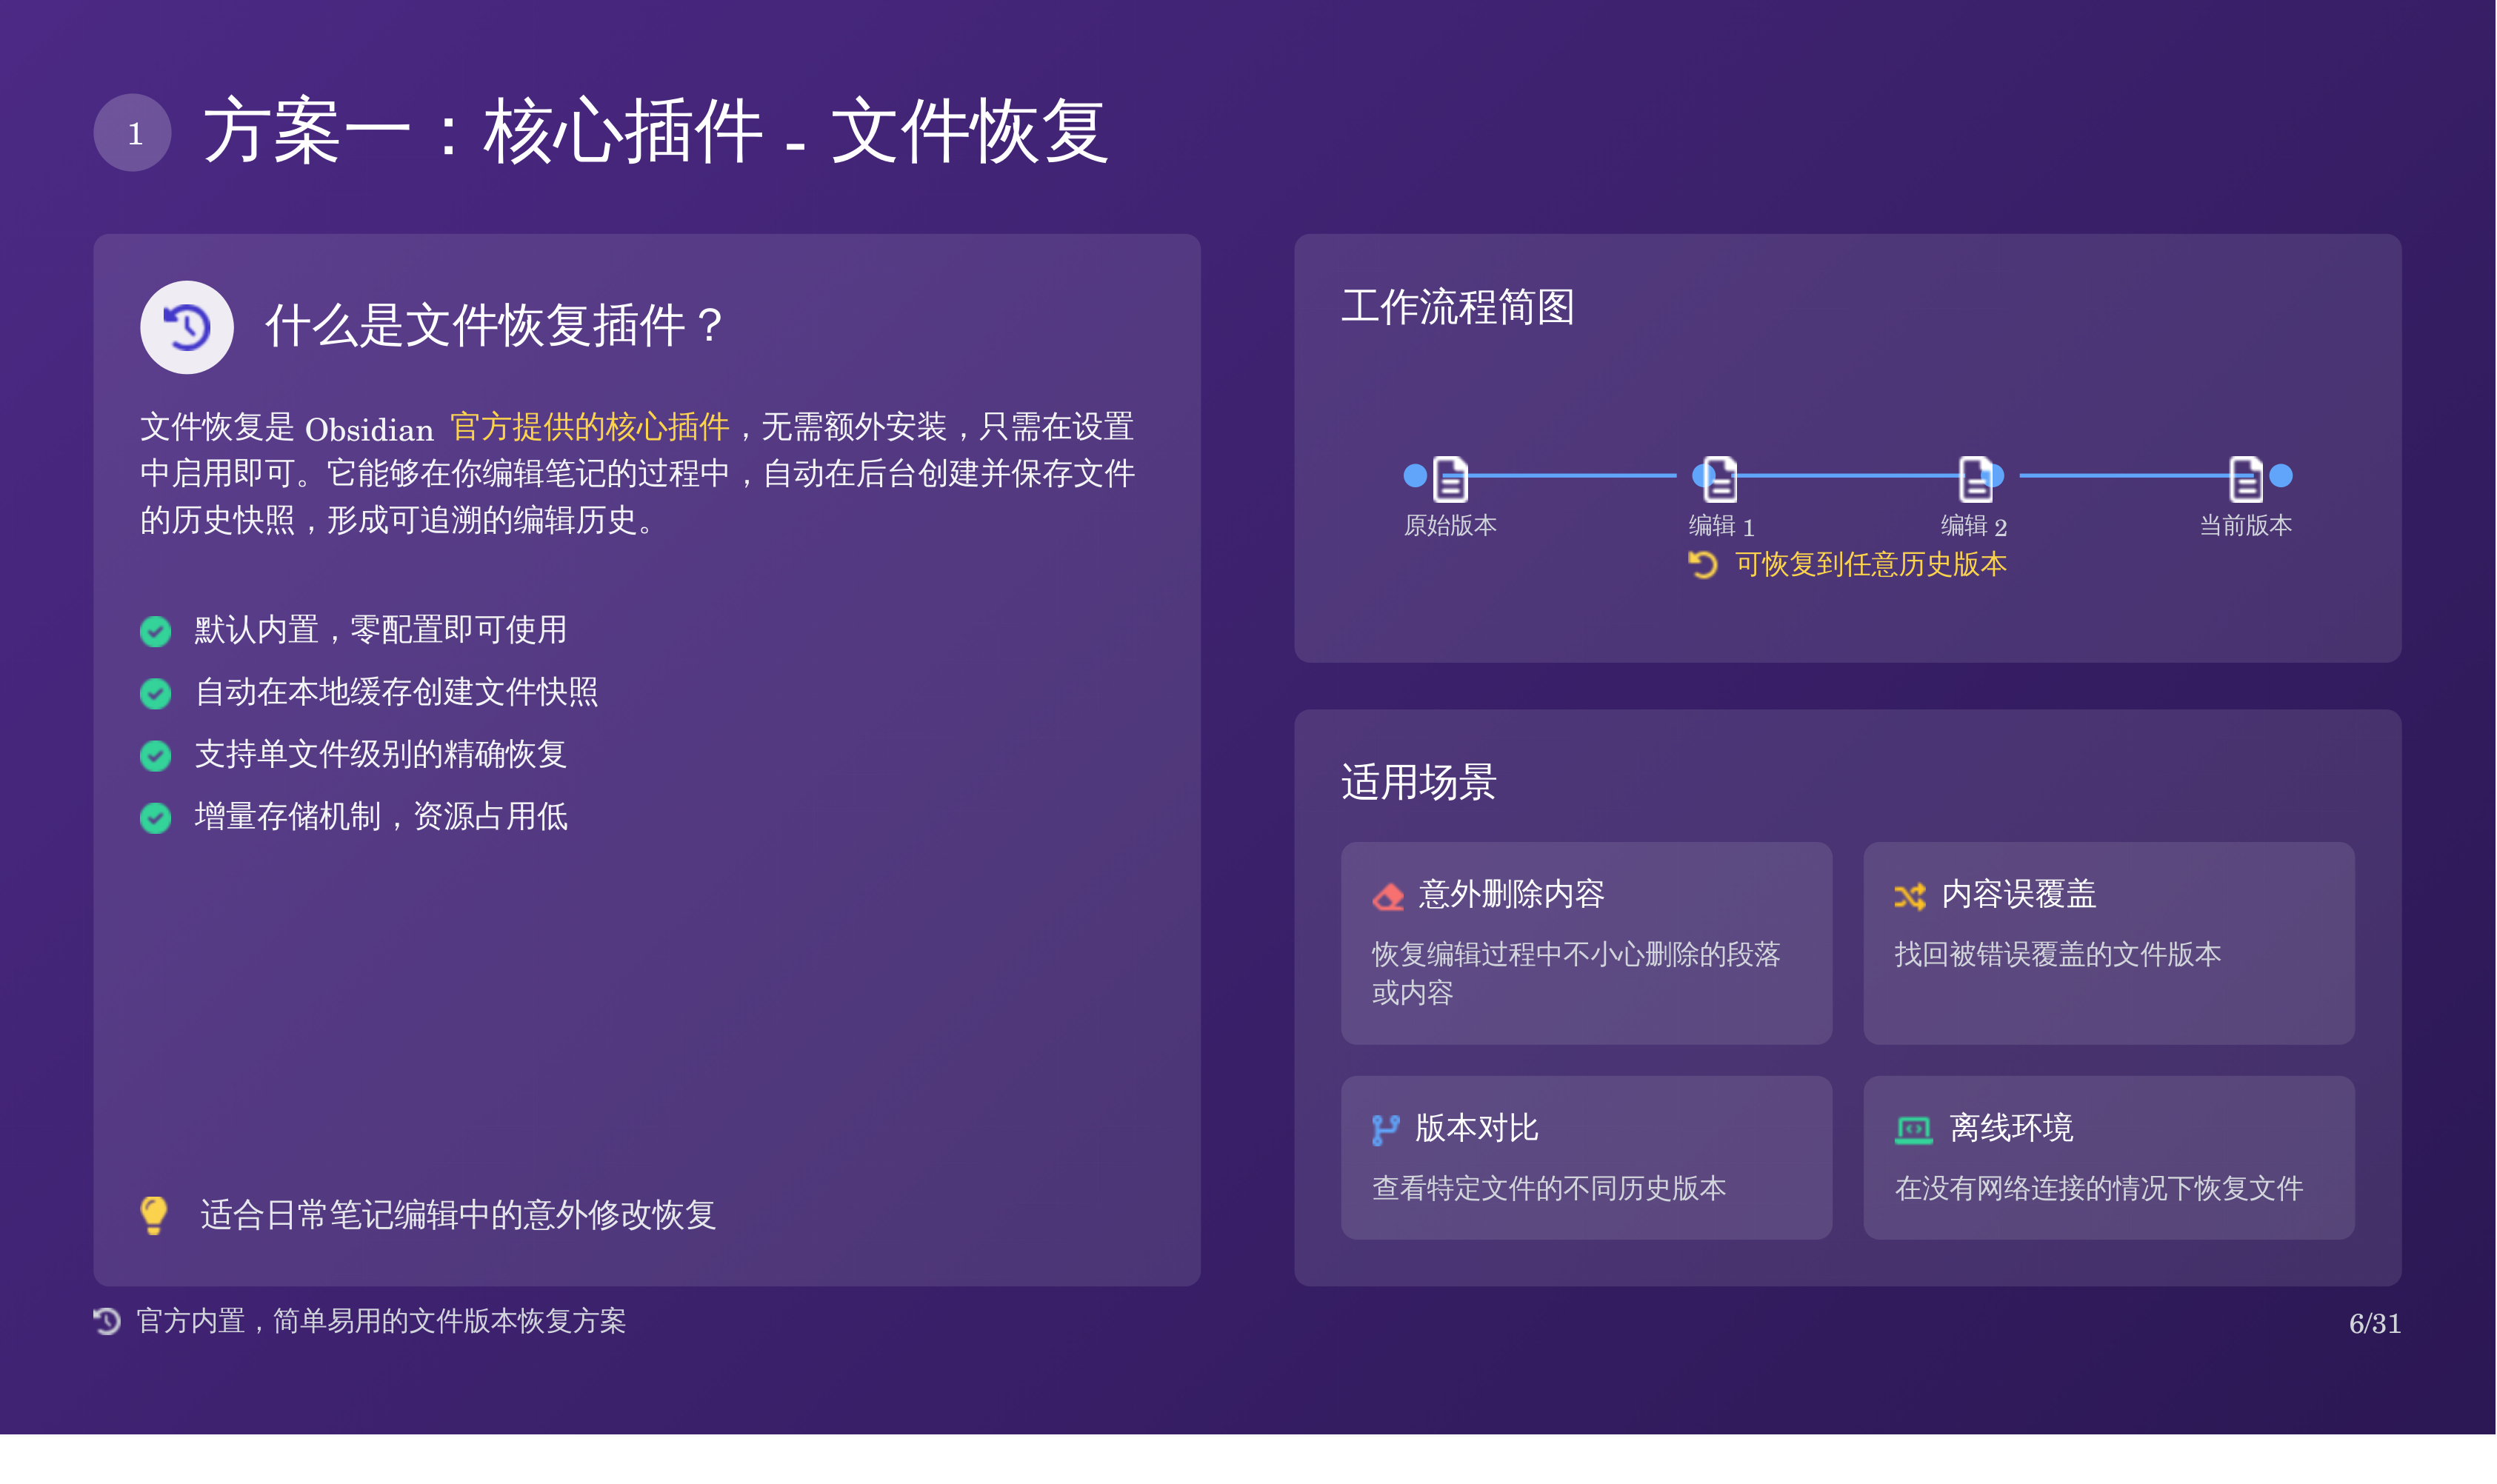Click the green check beside 增量存储机制

point(155,818)
